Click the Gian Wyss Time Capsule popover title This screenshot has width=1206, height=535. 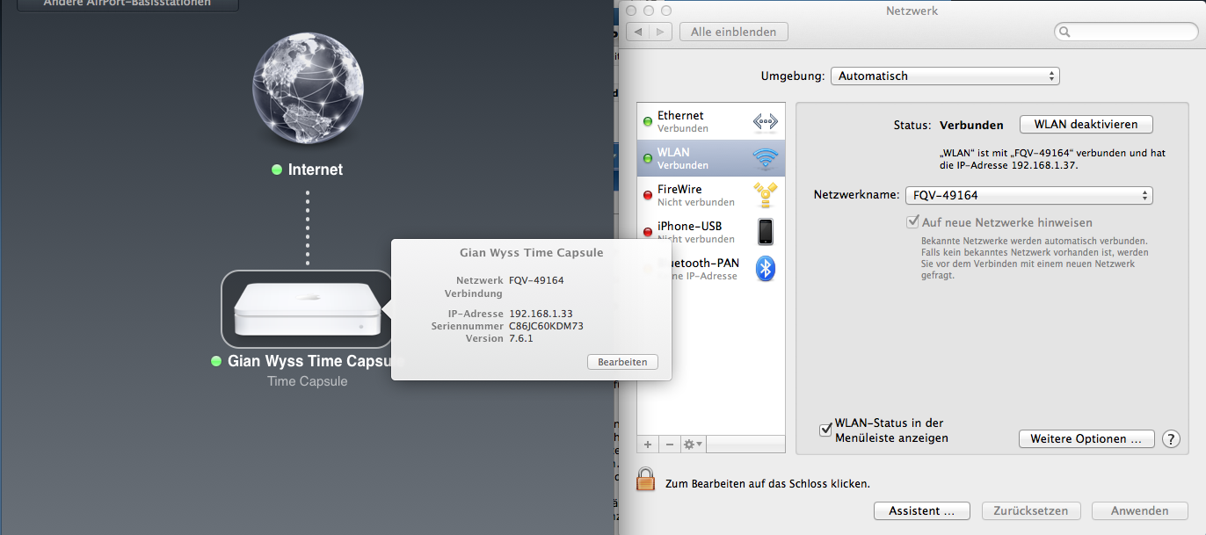532,252
